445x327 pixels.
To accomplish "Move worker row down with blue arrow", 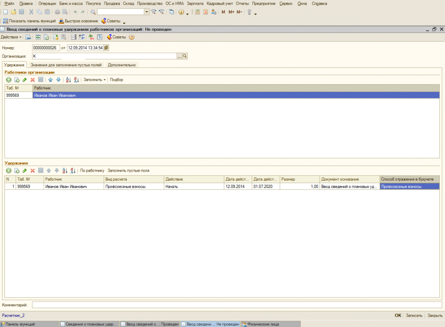I will pos(58,80).
